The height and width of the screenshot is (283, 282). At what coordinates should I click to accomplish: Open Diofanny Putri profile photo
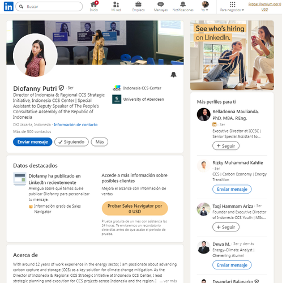point(35,55)
